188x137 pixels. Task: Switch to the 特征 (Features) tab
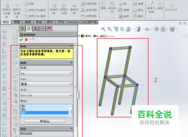pyautogui.click(x=6, y=22)
